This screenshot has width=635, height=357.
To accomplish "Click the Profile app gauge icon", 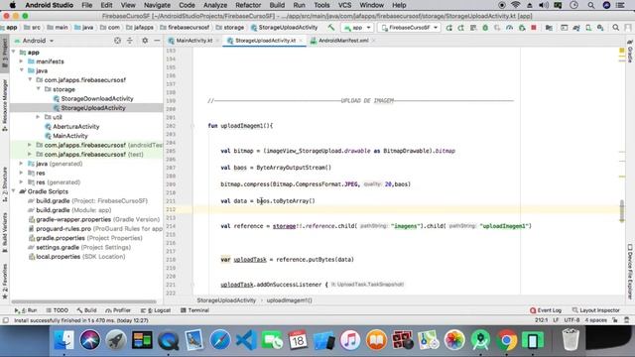I will click(509, 28).
